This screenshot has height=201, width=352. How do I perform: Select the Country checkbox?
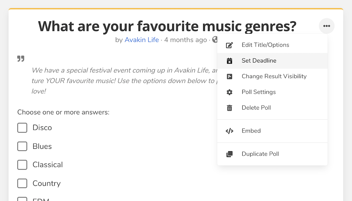coord(22,183)
